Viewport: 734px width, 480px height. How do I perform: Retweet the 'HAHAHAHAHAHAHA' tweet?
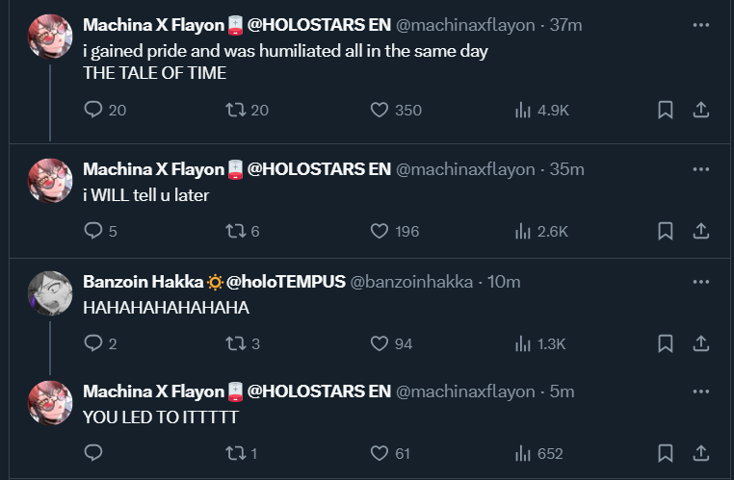coord(233,342)
